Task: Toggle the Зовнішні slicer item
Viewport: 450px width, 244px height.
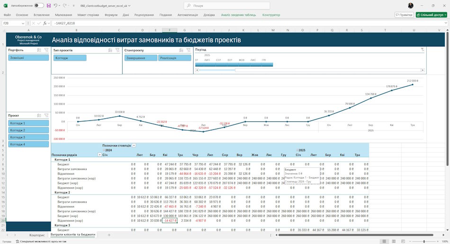Action: coord(28,58)
